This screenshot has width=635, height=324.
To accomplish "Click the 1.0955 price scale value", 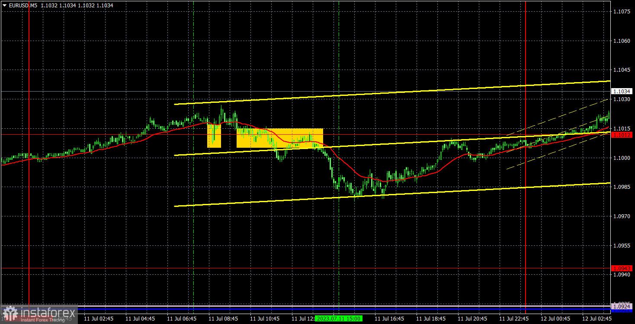I will point(622,246).
